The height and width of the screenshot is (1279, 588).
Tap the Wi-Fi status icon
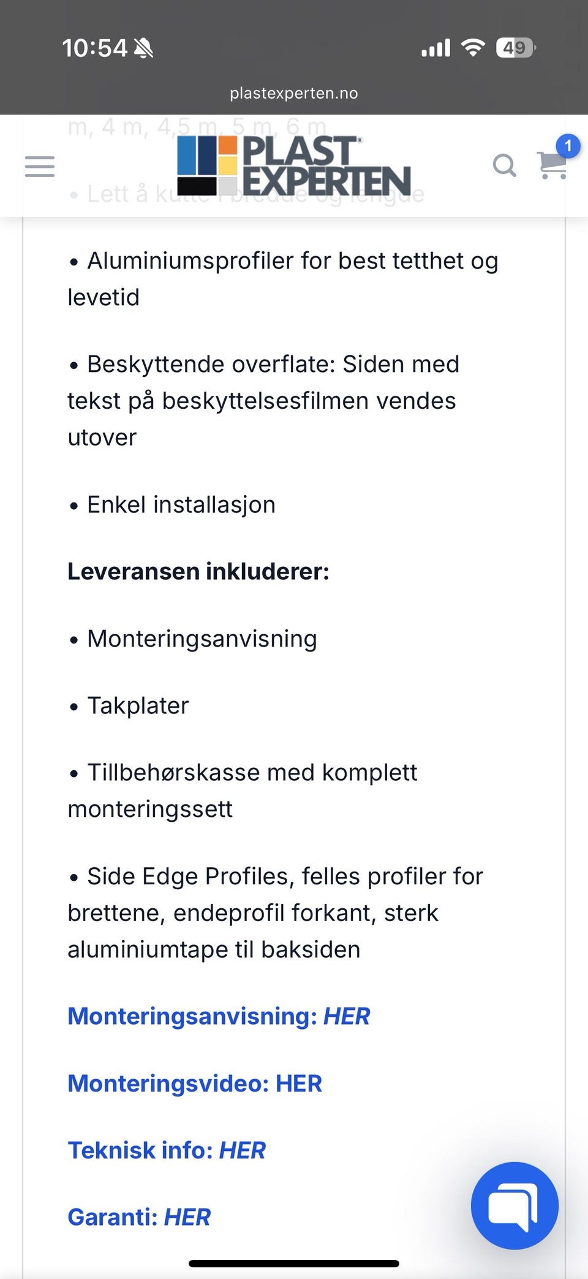click(472, 47)
